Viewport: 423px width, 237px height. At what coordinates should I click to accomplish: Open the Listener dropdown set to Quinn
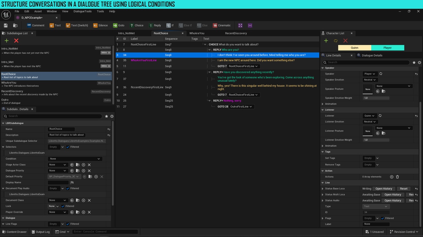[x=370, y=116]
